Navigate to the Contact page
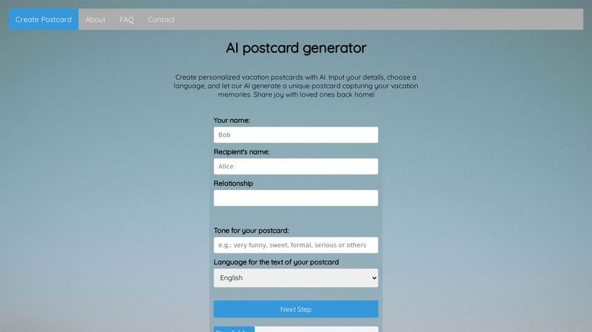 click(161, 20)
